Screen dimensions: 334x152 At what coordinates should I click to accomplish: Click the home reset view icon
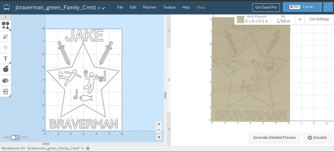(x=159, y=137)
